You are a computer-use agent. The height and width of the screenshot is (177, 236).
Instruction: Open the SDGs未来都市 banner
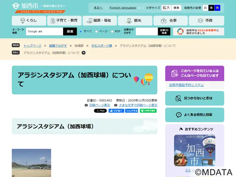tap(199, 32)
